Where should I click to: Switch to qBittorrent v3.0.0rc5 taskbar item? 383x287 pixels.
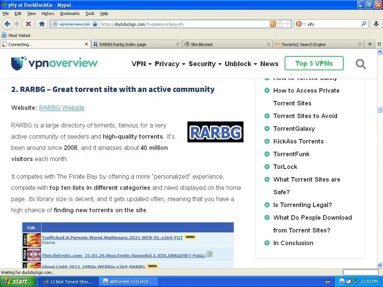[129, 282]
